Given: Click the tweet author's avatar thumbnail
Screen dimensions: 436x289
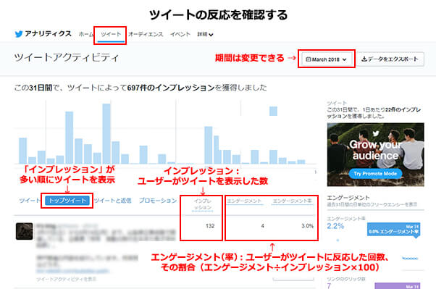Looking at the screenshot, I should [24, 231].
